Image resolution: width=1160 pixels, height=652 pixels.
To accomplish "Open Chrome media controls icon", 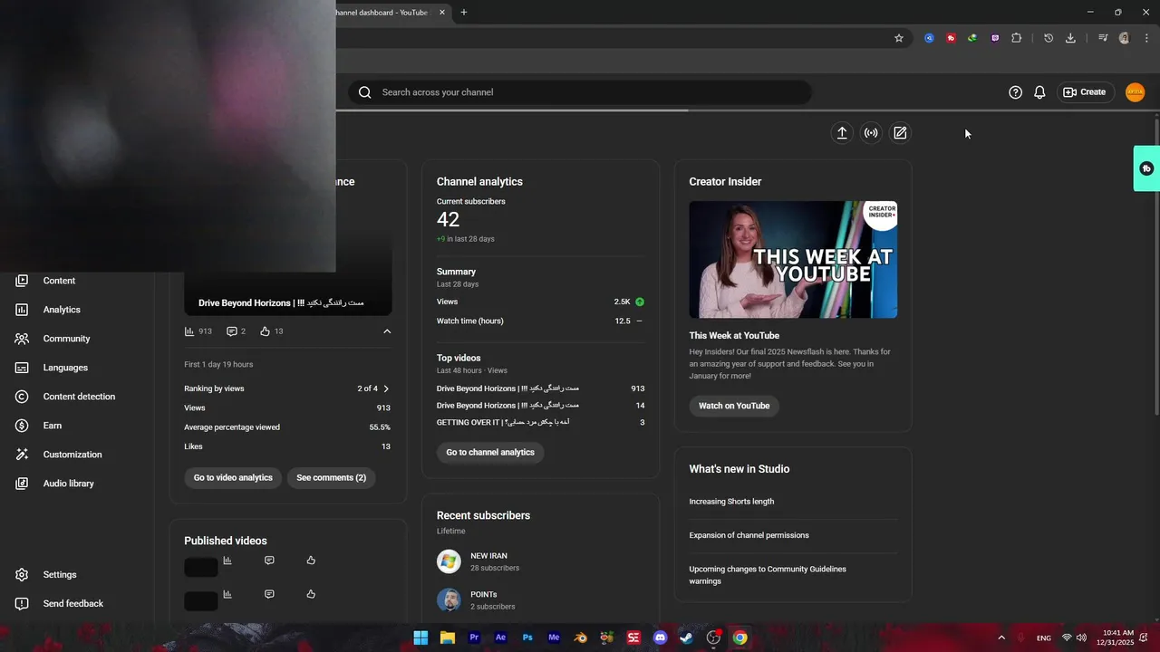I will click(x=1103, y=38).
